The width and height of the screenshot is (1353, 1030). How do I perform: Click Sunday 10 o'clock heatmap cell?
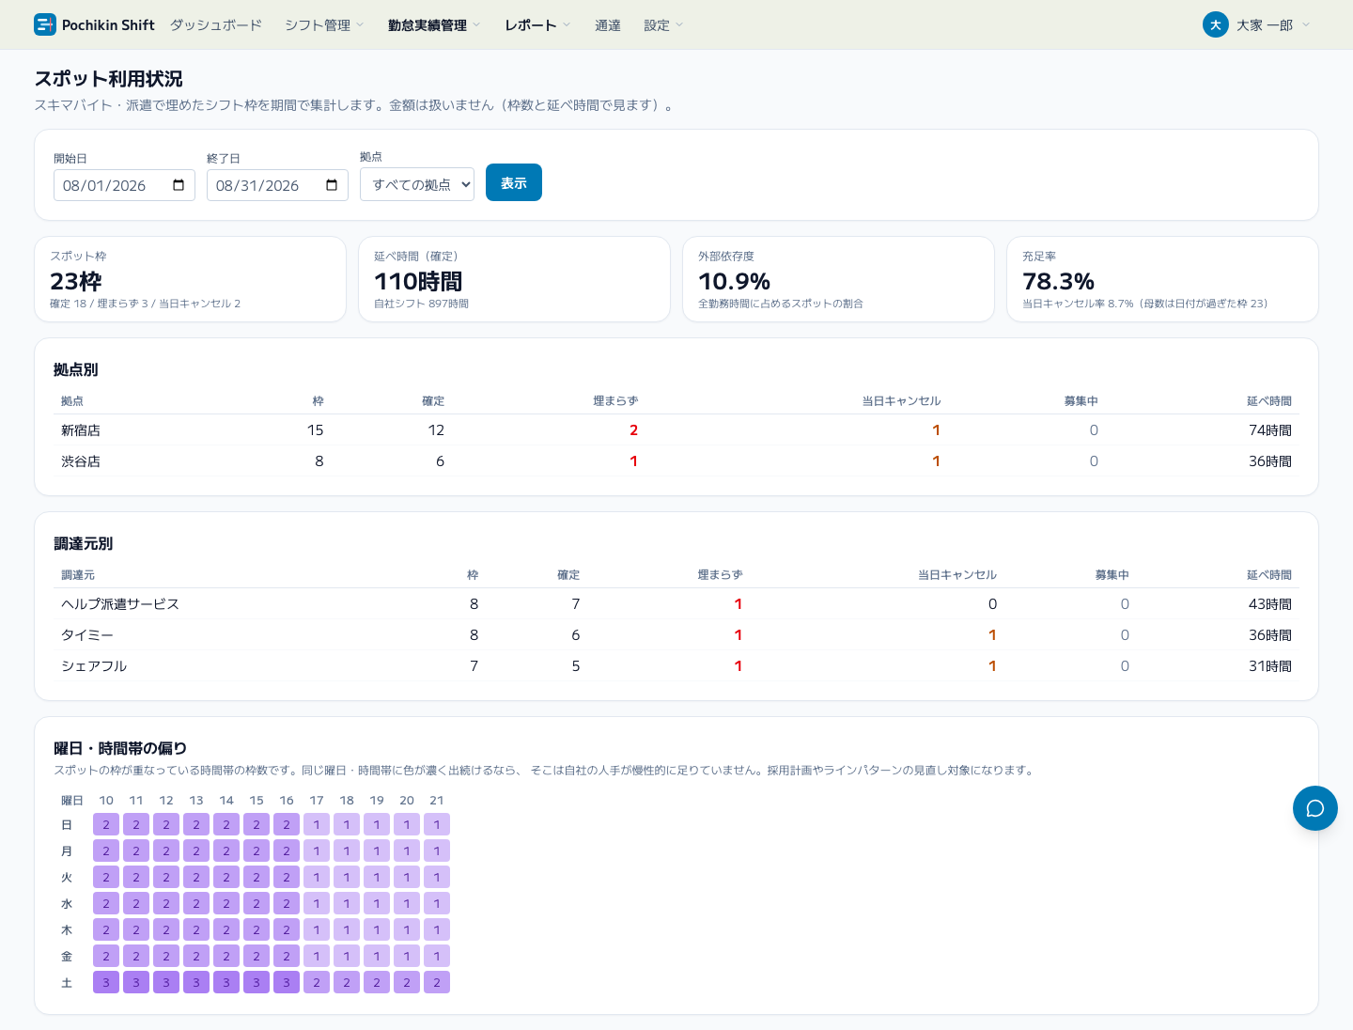[x=106, y=824]
